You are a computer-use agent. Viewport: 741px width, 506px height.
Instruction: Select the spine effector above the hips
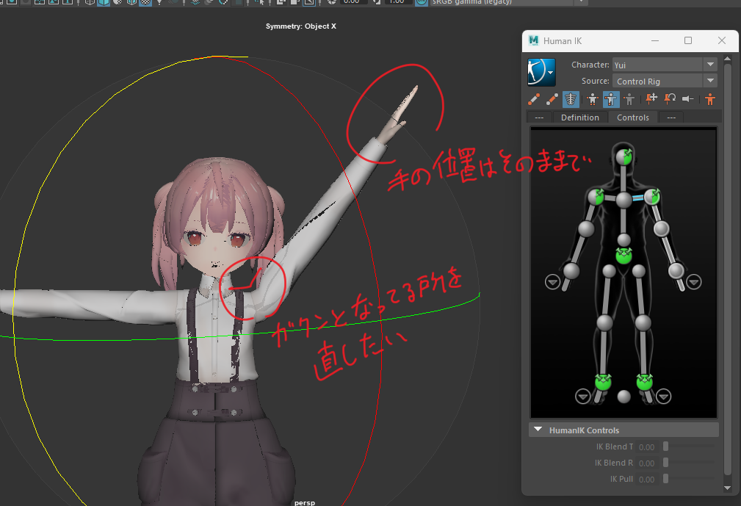(623, 239)
